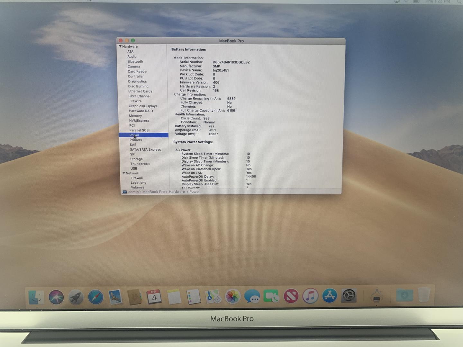Open Mail stamp icon in Dock

click(115, 297)
